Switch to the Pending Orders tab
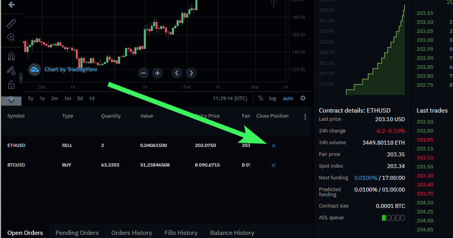Viewport: 453px width, 238px height. 77,233
